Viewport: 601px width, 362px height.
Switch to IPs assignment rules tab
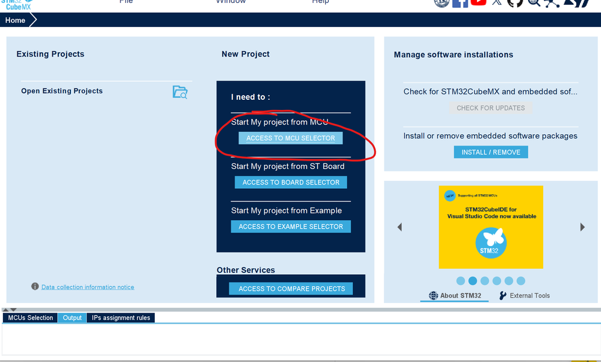(x=120, y=318)
